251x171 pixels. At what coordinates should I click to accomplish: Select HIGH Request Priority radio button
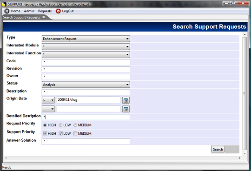(45, 125)
